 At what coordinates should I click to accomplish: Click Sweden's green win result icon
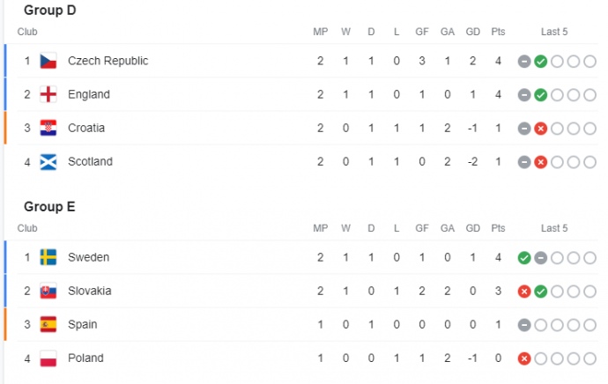pyautogui.click(x=524, y=258)
